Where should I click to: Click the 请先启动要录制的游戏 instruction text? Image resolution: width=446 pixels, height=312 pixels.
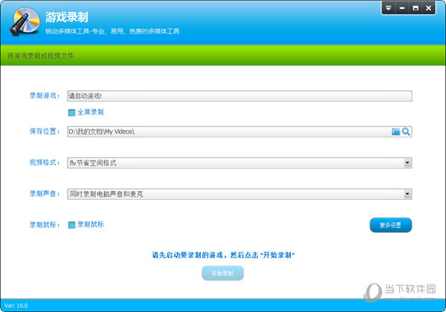coord(223,255)
